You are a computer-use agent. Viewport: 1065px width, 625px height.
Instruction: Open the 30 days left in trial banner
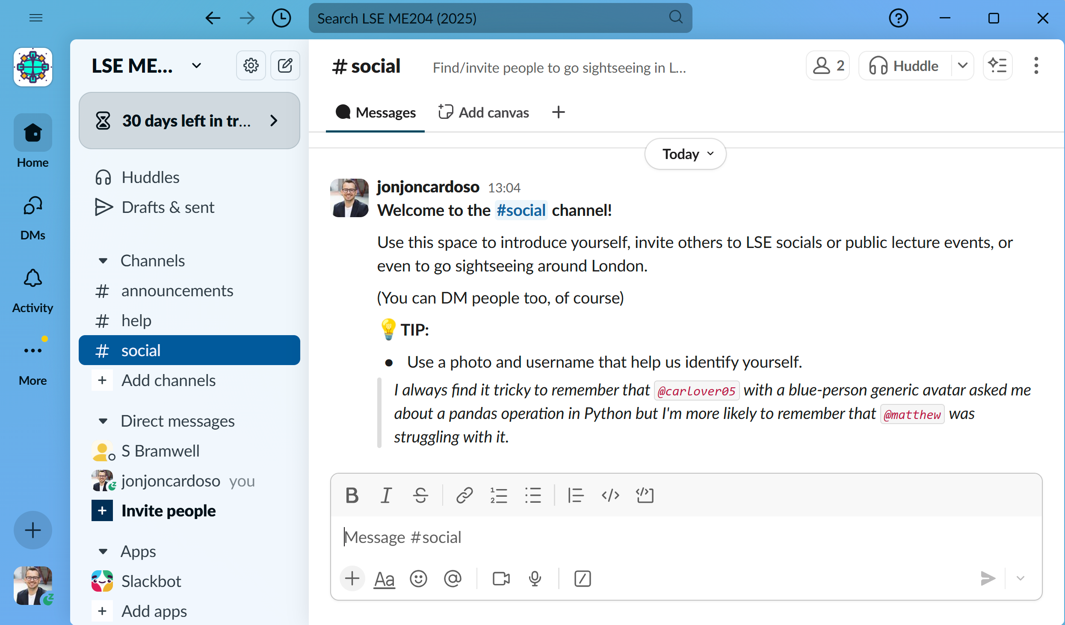[x=189, y=121]
